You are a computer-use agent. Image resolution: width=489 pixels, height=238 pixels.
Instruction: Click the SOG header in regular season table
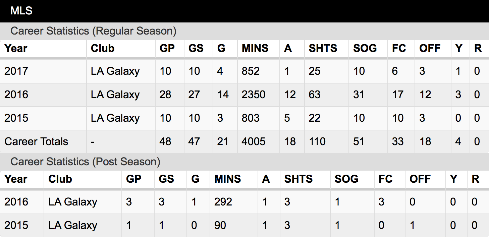[x=365, y=48]
